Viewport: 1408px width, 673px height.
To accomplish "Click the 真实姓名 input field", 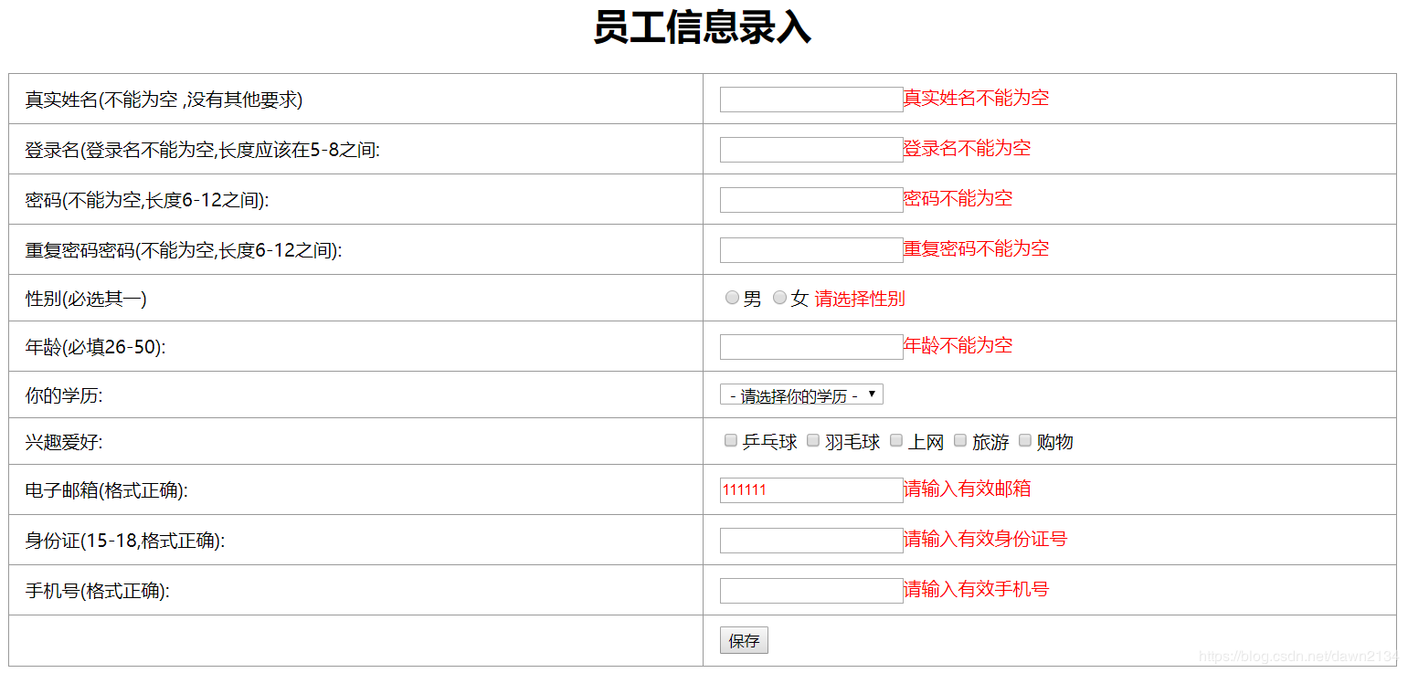I will 810,99.
